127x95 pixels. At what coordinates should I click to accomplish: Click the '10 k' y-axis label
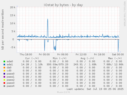(13, 23)
